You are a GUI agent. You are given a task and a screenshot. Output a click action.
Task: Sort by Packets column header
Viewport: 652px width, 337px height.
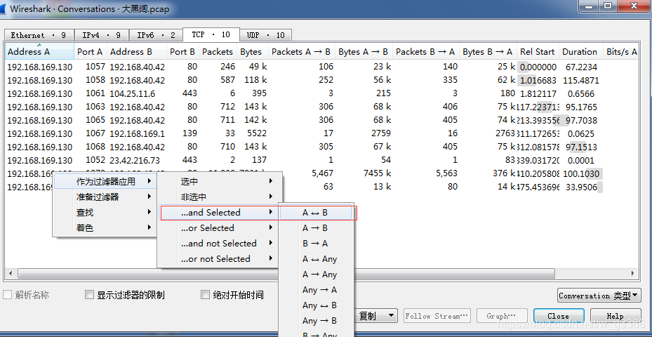coord(218,51)
